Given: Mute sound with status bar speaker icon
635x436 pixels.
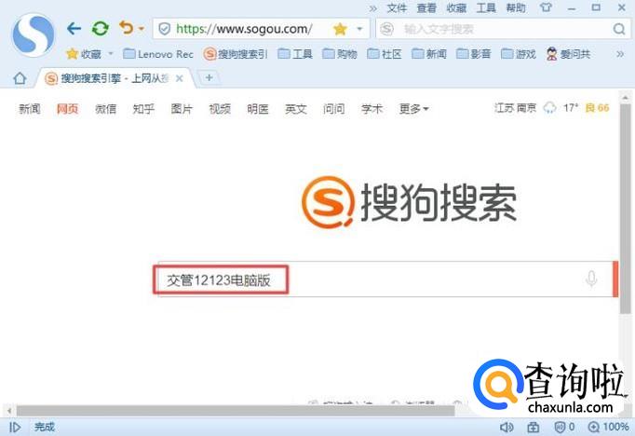Looking at the screenshot, I should point(507,427).
